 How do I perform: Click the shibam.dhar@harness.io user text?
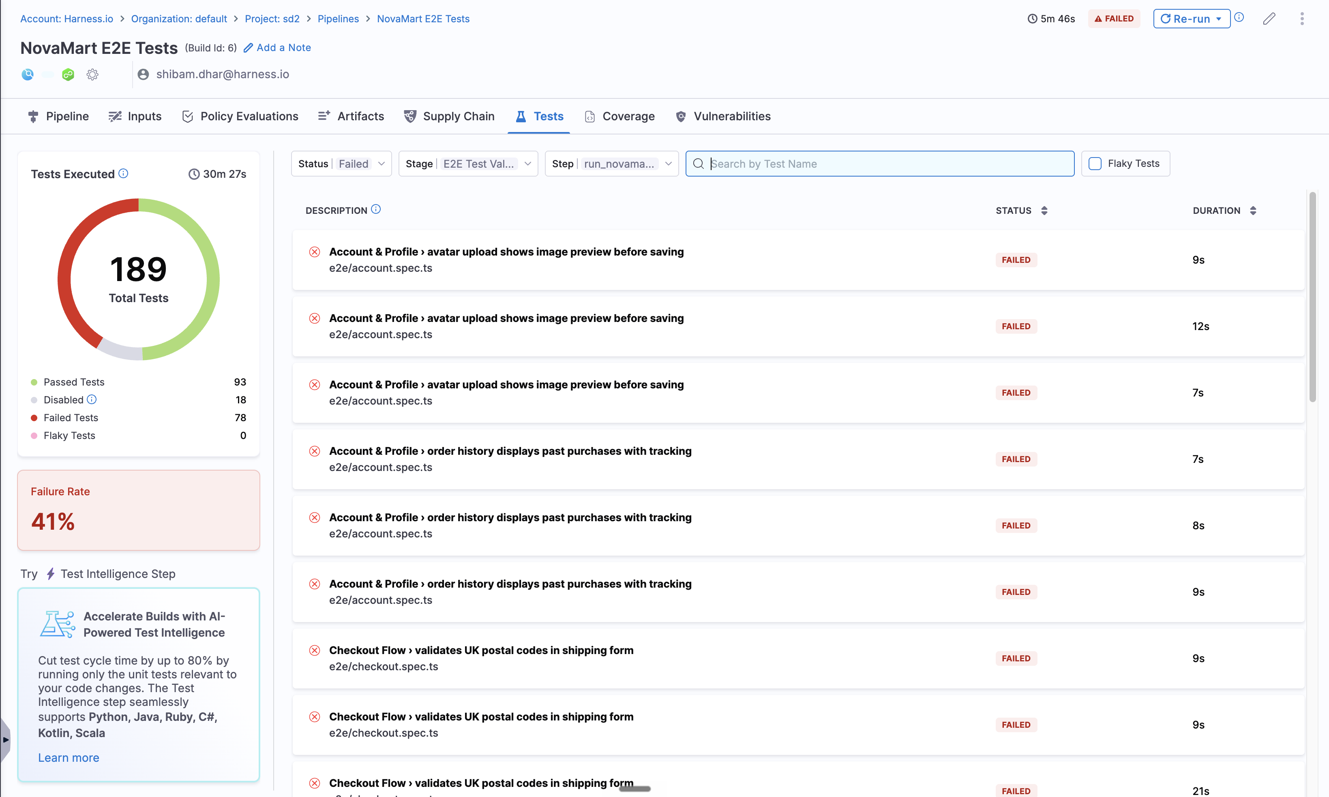pyautogui.click(x=223, y=74)
